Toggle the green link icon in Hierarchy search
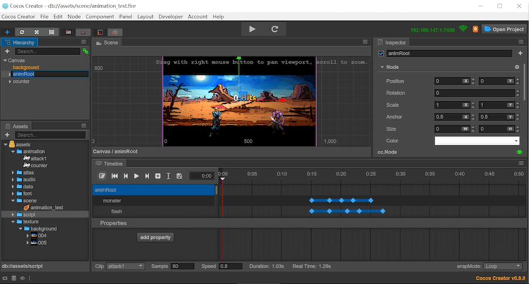Image resolution: width=529 pixels, height=284 pixels. pos(86,52)
